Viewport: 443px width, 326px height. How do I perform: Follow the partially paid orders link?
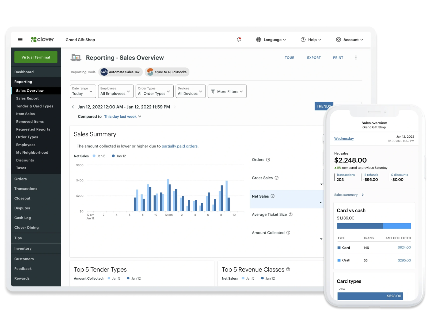[179, 146]
